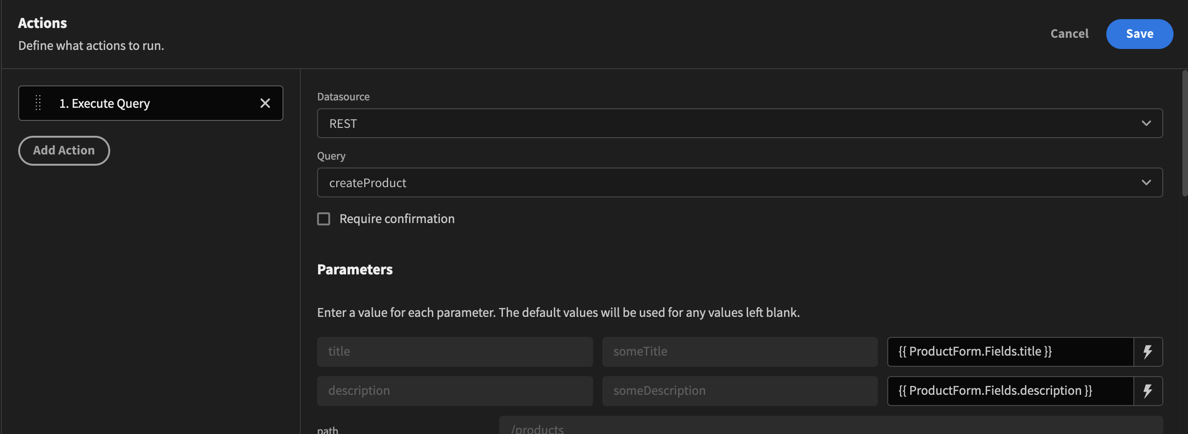Image resolution: width=1188 pixels, height=434 pixels.
Task: Open binding lightning icon for description parameter
Action: pos(1148,391)
